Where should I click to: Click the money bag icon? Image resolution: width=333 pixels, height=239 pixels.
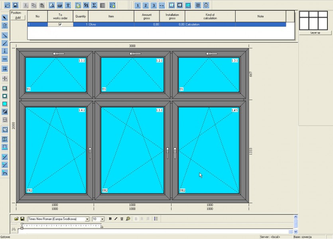(x=78, y=5)
